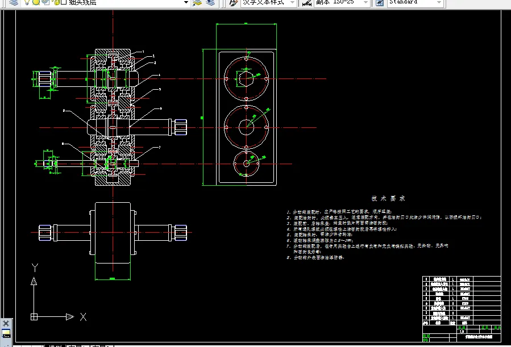Open the 汉字文本样式 text style dropdown
This screenshot has width=511, height=347.
pyautogui.click(x=268, y=3)
